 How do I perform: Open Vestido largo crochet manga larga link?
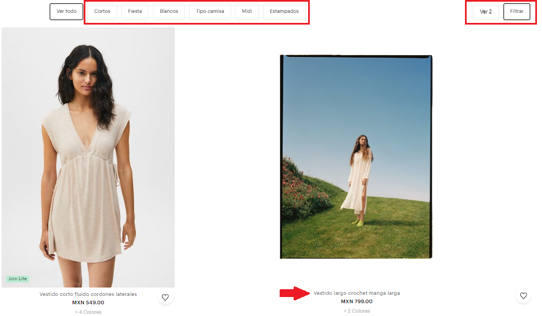click(x=357, y=293)
